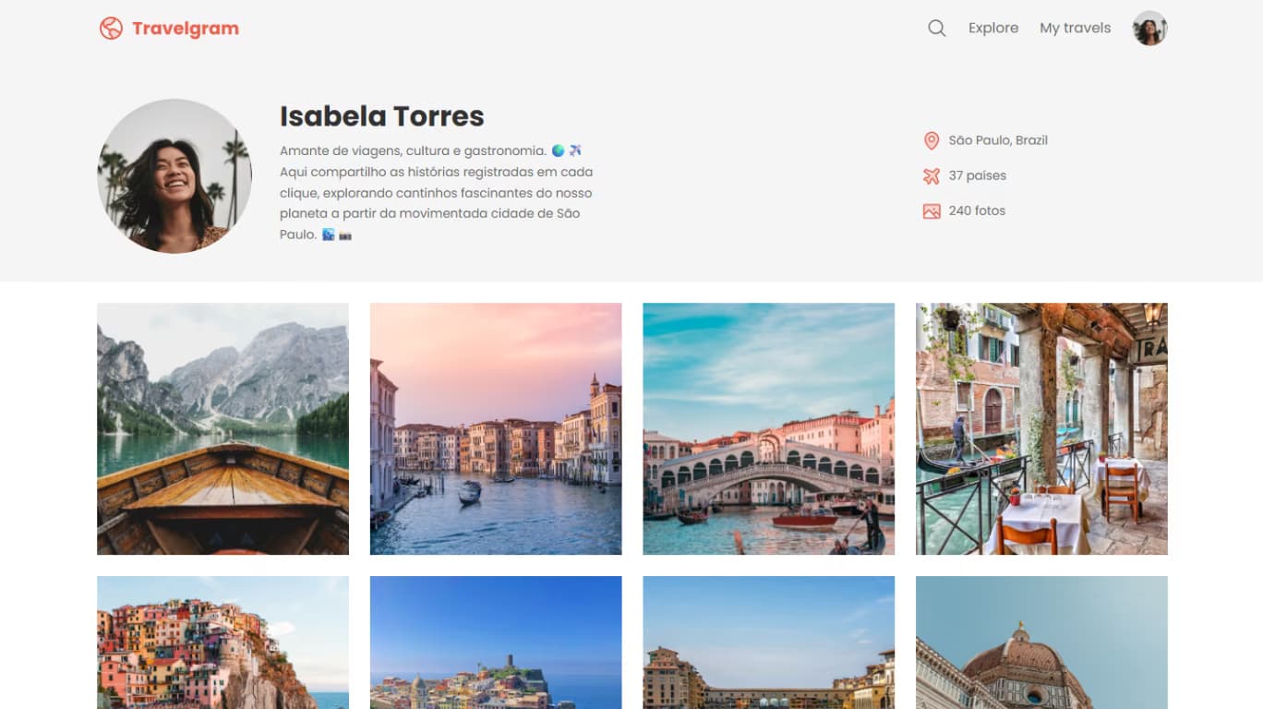
Task: Click the airplane countries icon
Action: tap(931, 175)
